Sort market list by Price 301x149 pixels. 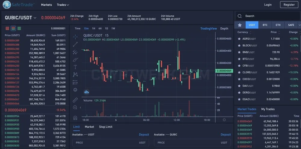[275, 32]
